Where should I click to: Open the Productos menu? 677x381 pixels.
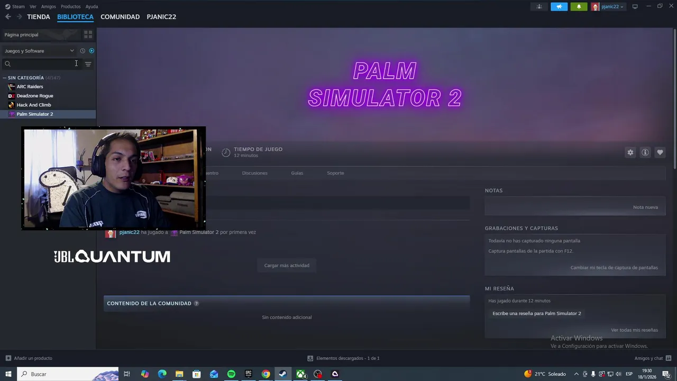pyautogui.click(x=70, y=7)
